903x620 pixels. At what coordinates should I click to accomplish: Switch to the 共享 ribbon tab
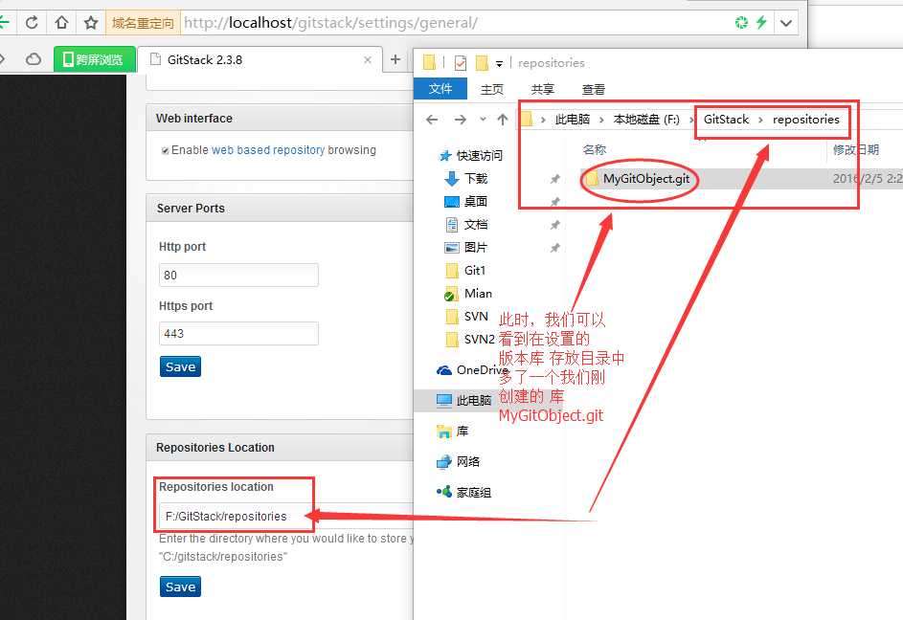(543, 89)
